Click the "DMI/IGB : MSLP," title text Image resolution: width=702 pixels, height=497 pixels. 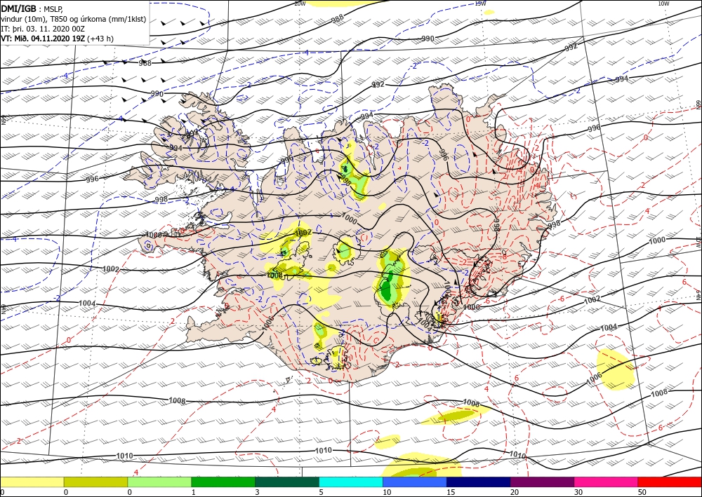32,9
